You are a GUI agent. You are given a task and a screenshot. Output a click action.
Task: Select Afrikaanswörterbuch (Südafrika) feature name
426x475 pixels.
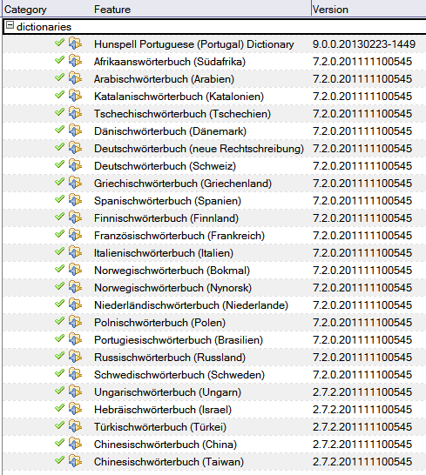(170, 62)
